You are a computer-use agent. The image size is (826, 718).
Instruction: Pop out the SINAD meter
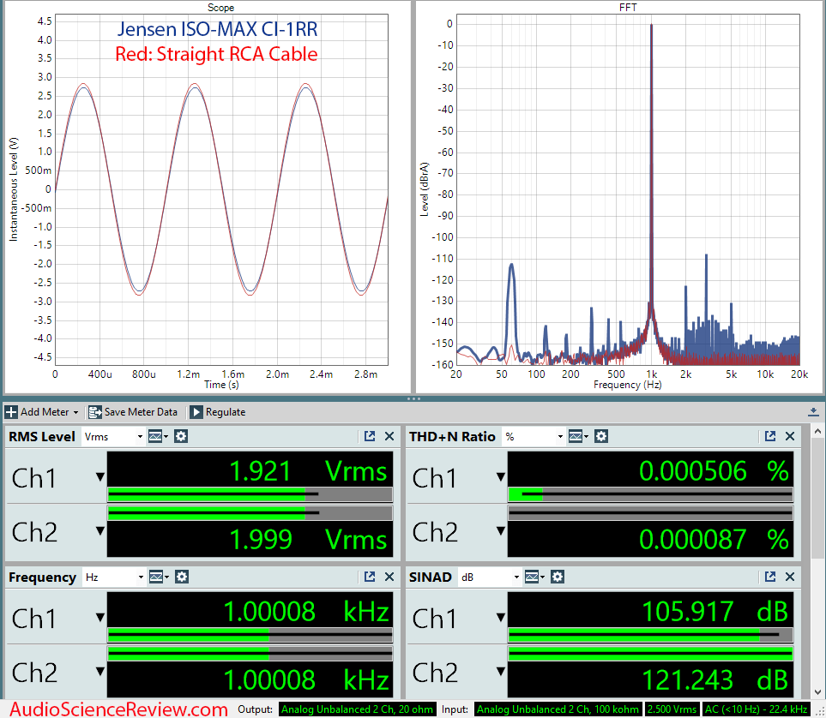click(770, 577)
